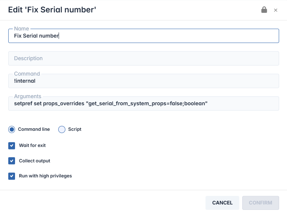Focus the Name field 'Fix Serial number'
Image resolution: width=287 pixels, height=215 pixels.
tap(143, 36)
